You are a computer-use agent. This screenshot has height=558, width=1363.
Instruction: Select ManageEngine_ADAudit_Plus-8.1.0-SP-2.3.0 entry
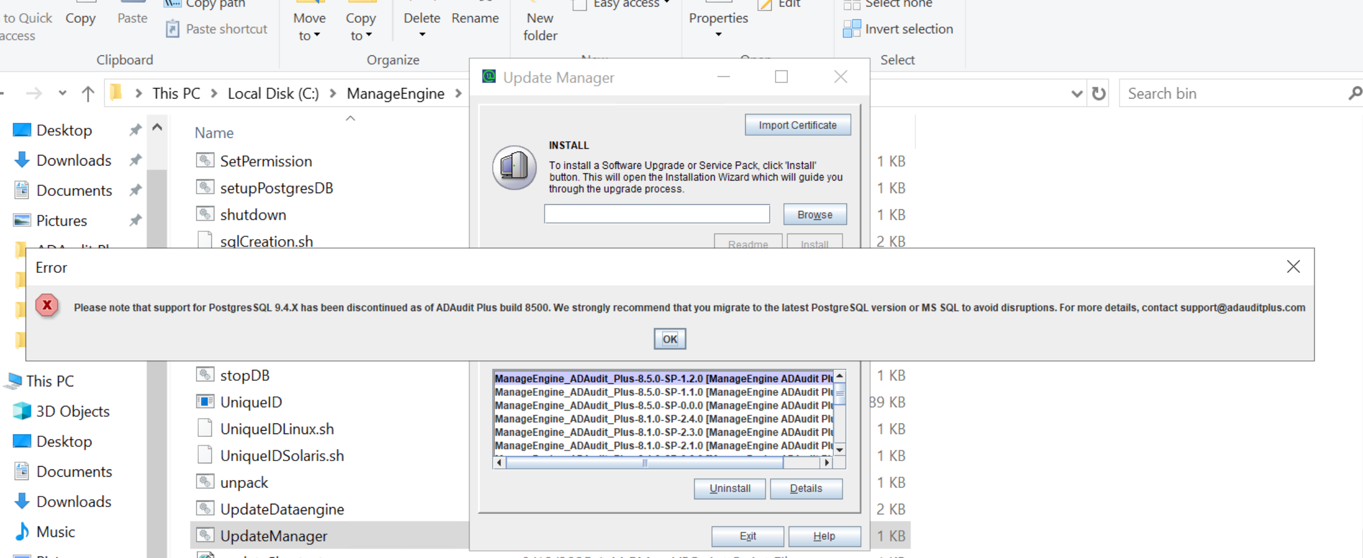[663, 432]
